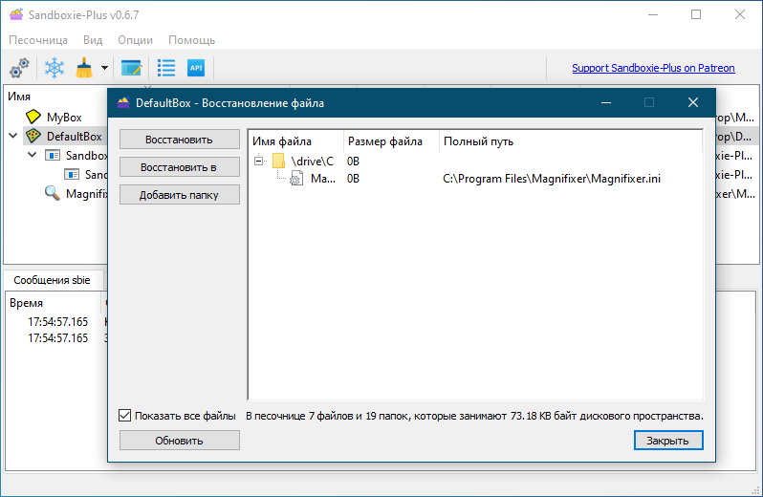Close the DefaultBox recovery dialog
This screenshot has width=763, height=497.
point(693,102)
